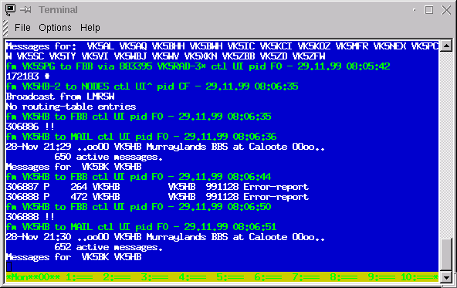
Task: Click the 28-Nov 21:30 Murraylands BBS line
Action: click(x=165, y=237)
